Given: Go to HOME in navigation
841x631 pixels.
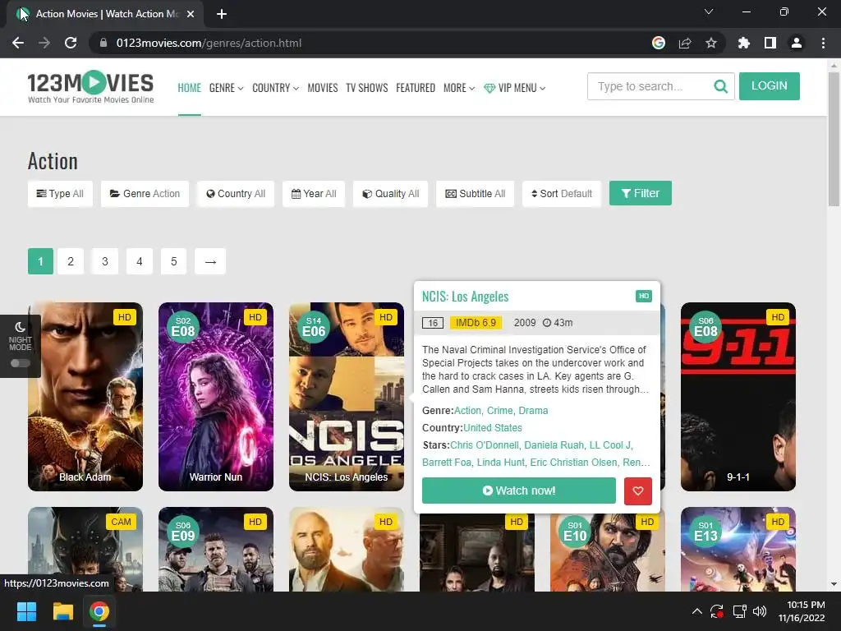Looking at the screenshot, I should [x=190, y=88].
